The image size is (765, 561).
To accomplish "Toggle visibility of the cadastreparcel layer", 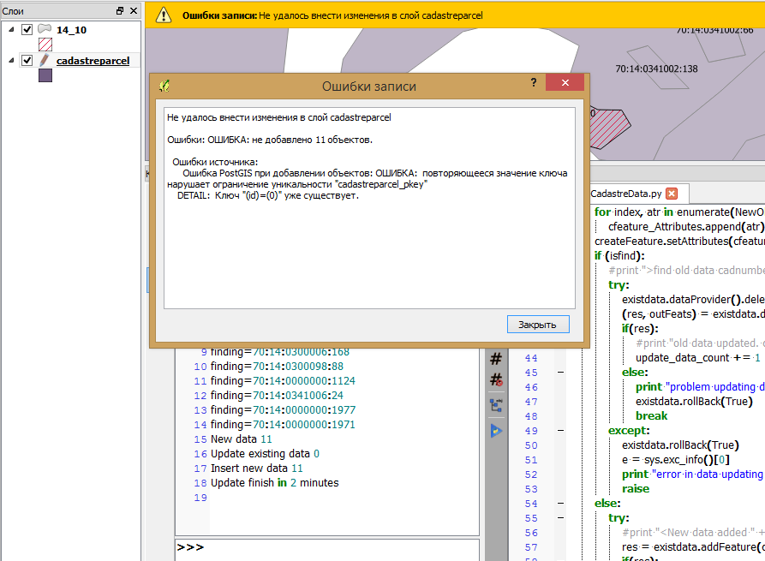I will [x=27, y=61].
